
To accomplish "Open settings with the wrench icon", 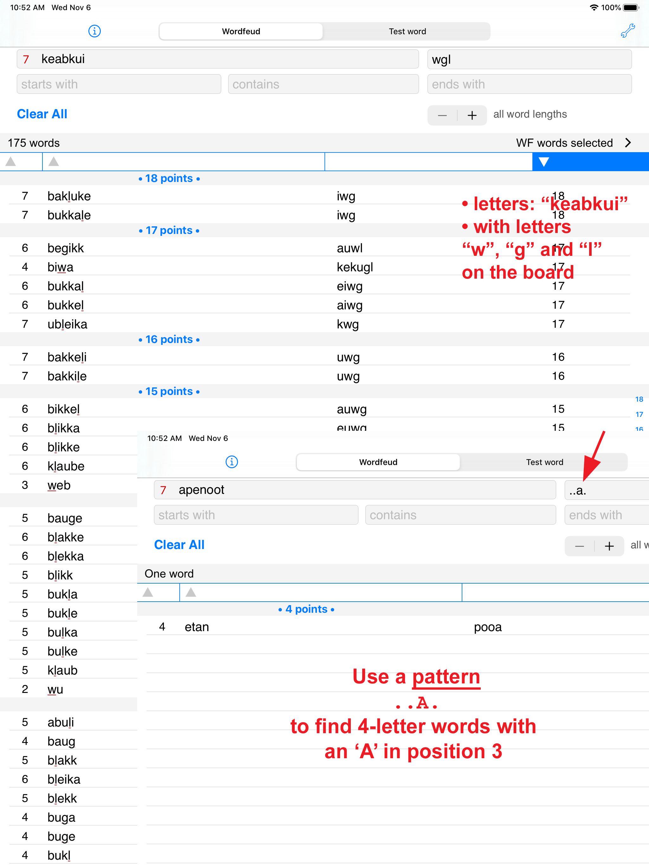I will click(627, 30).
